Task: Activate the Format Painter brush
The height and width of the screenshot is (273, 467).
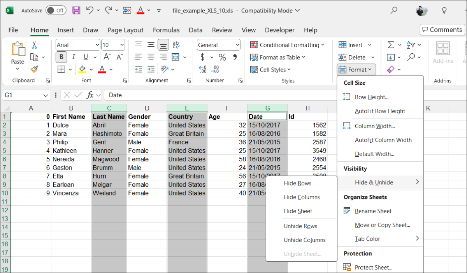Action: [x=34, y=69]
